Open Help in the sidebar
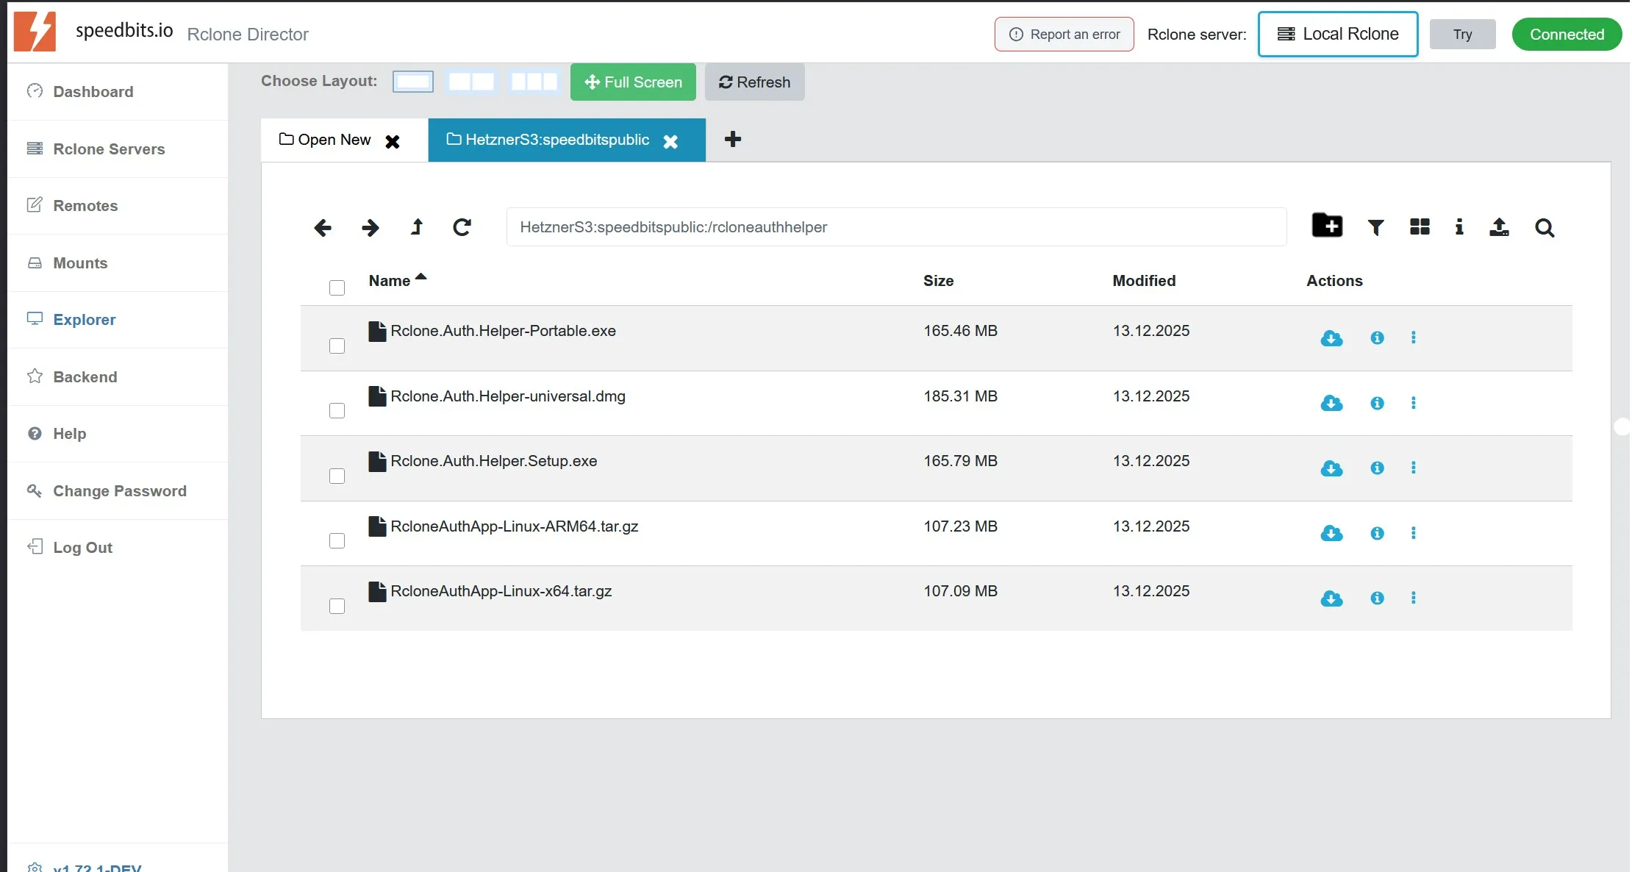The height and width of the screenshot is (872, 1632). point(118,433)
